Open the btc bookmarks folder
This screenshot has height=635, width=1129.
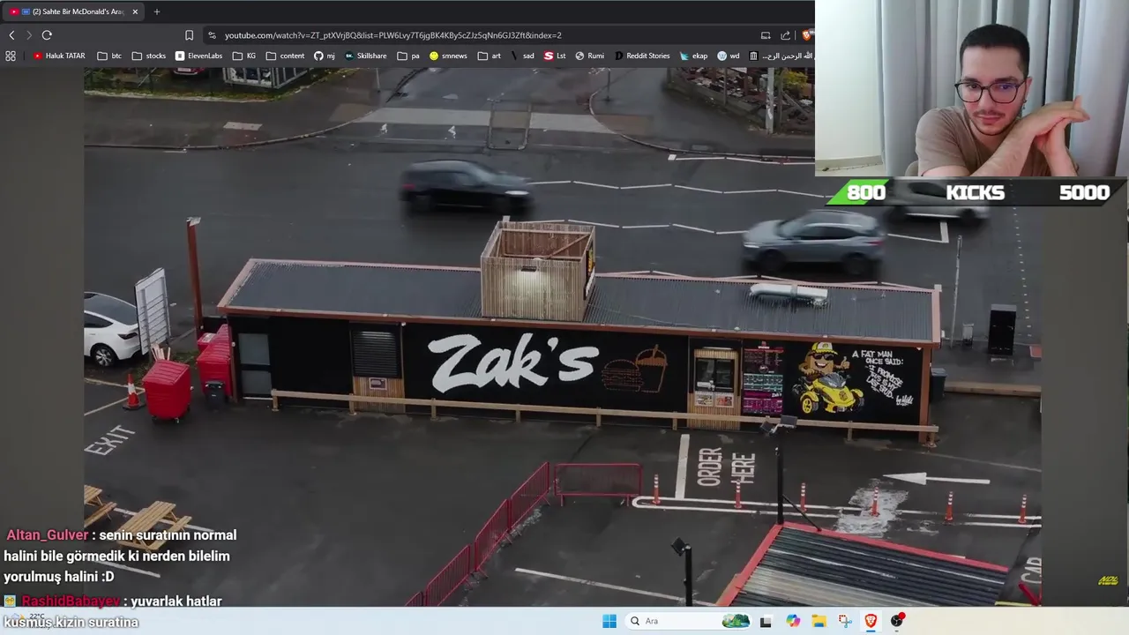pos(110,56)
